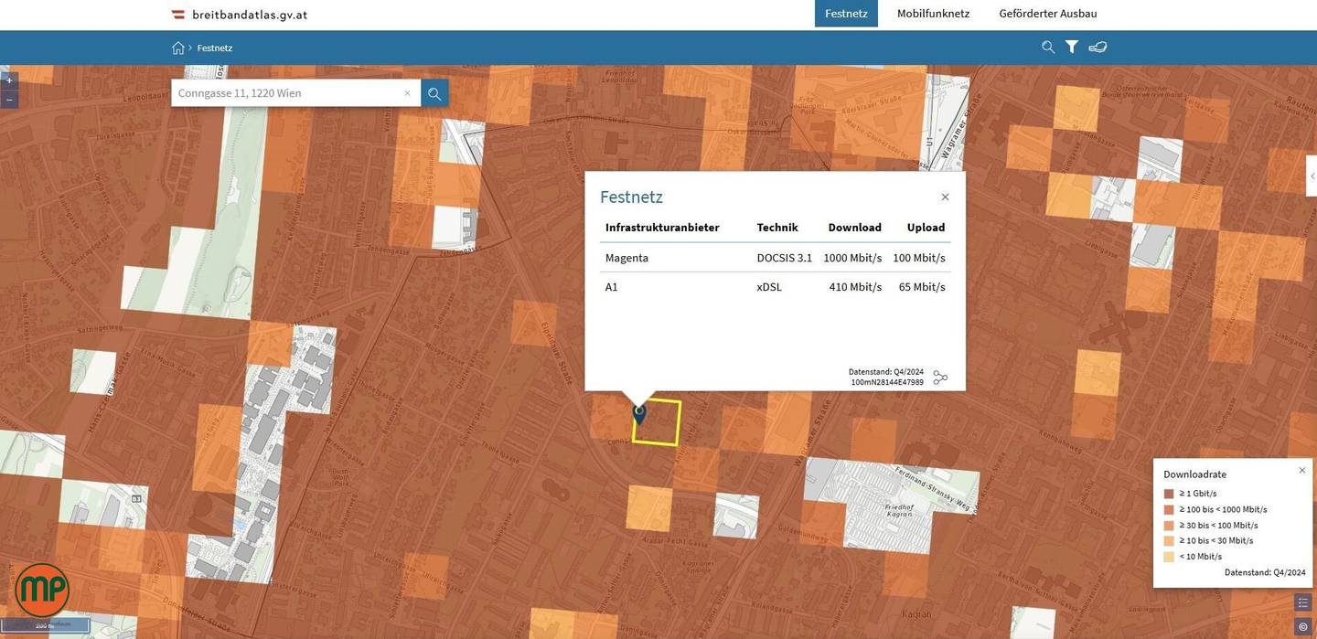Click the Magenta provider cell
The image size is (1317, 639).
click(x=626, y=258)
